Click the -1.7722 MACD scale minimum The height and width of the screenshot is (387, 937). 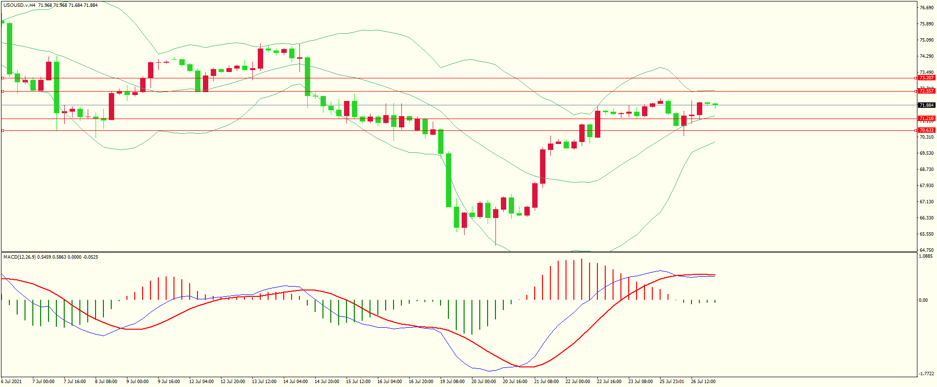pyautogui.click(x=926, y=373)
